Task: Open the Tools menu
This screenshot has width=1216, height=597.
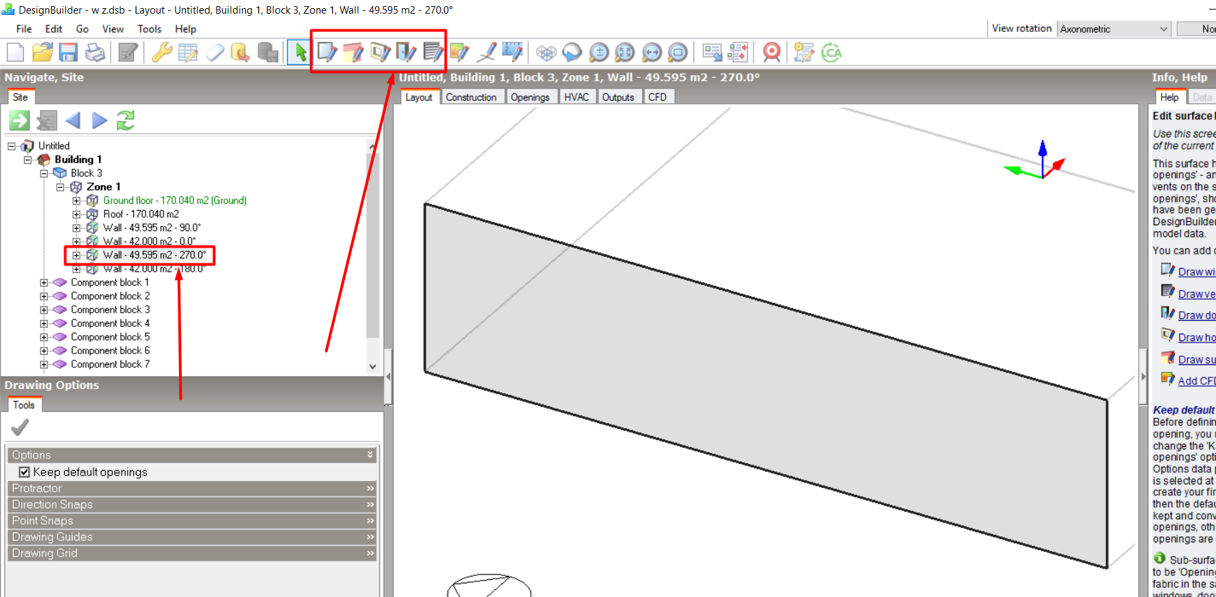Action: [150, 29]
